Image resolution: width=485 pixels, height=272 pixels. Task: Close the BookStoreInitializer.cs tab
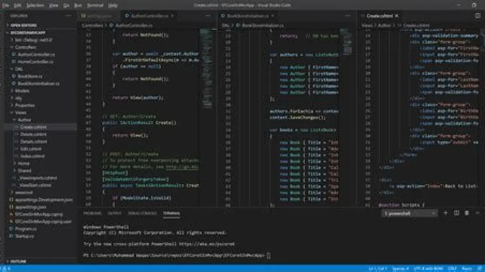tap(272, 16)
